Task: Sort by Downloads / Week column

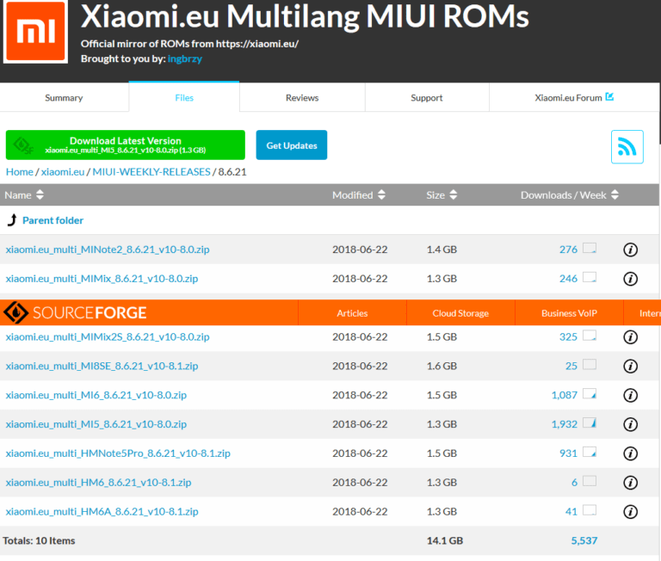Action: (x=569, y=195)
